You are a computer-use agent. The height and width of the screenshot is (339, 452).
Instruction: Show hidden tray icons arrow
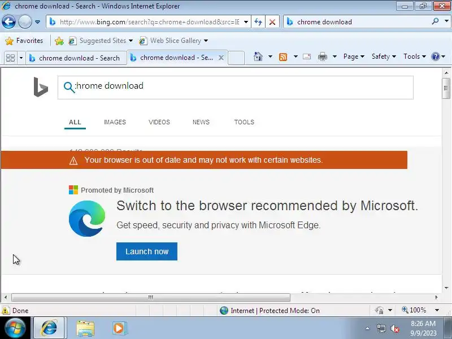(x=368, y=328)
